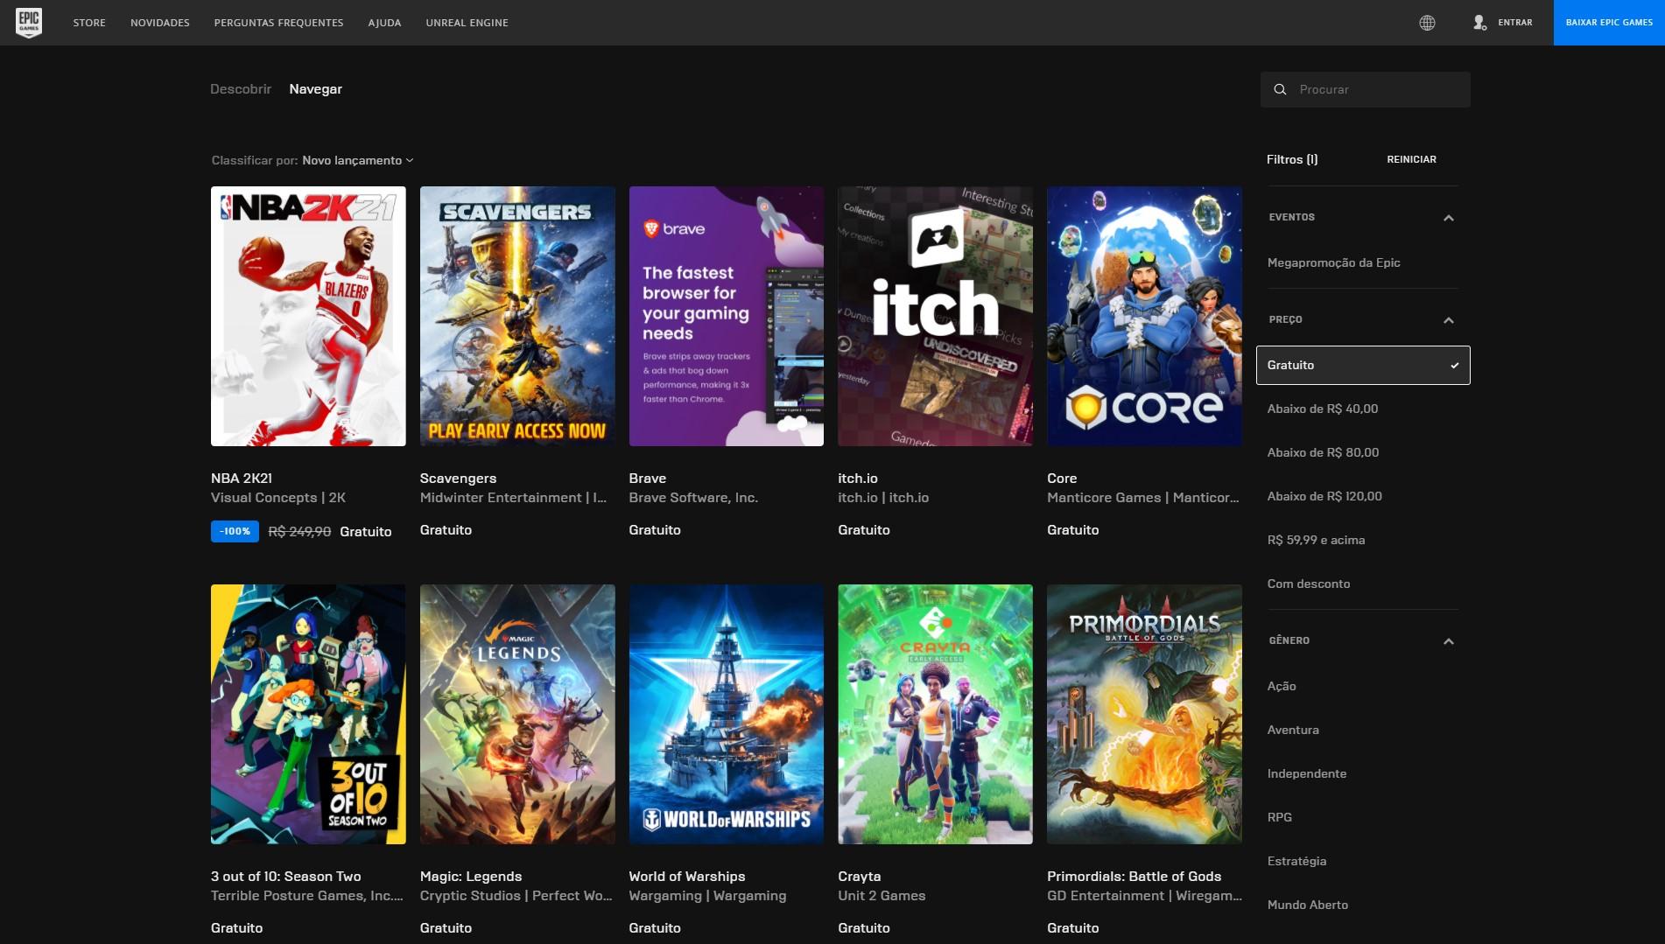The width and height of the screenshot is (1665, 944).
Task: Click the user profile icon beside Entrar
Action: [1479, 23]
